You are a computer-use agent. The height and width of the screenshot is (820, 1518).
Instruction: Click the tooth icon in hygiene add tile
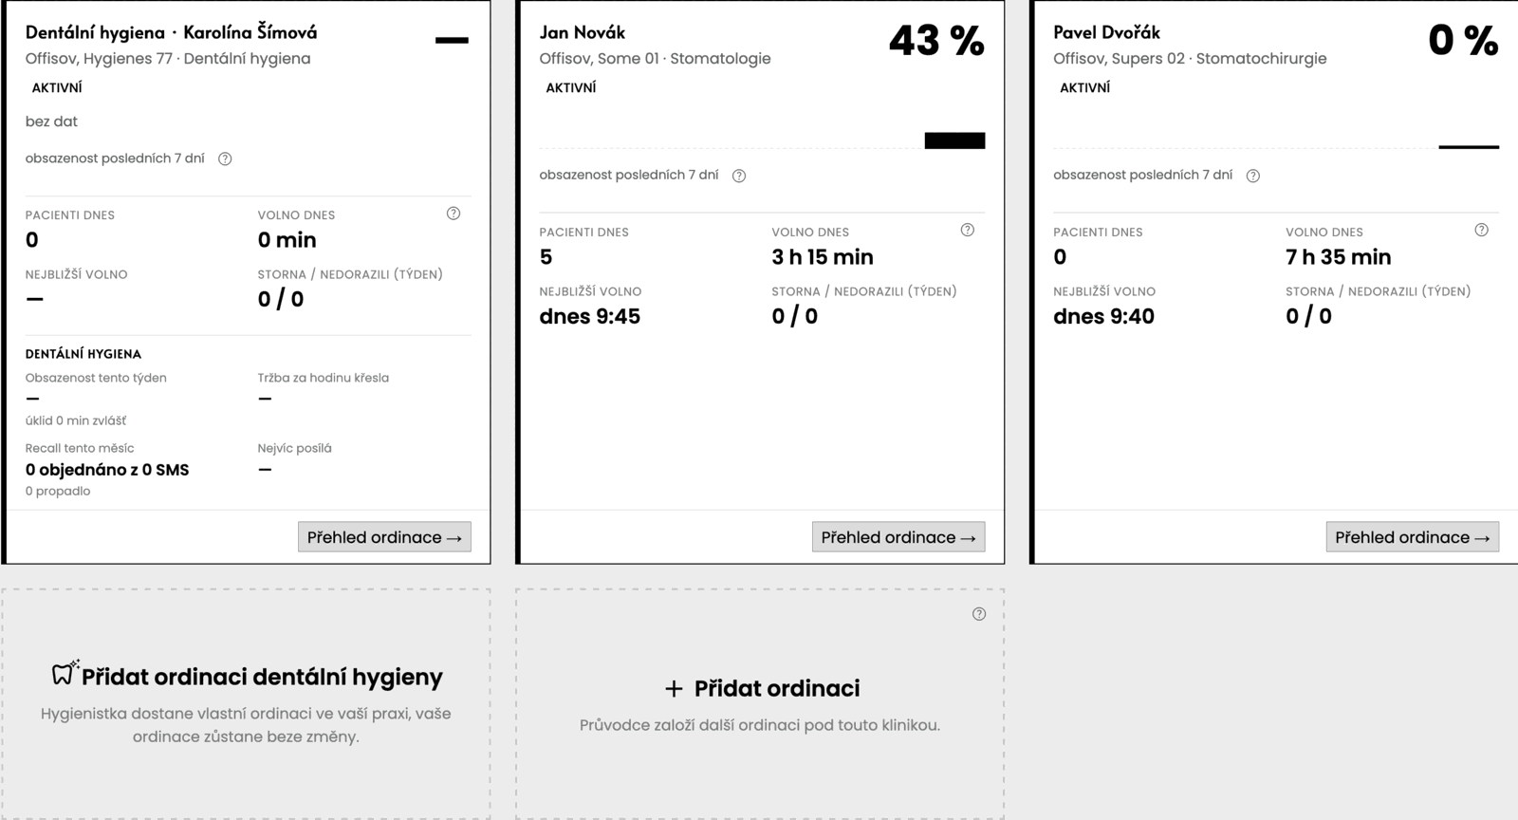(65, 672)
